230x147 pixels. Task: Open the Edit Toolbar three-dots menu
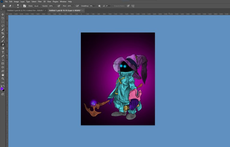point(3,82)
